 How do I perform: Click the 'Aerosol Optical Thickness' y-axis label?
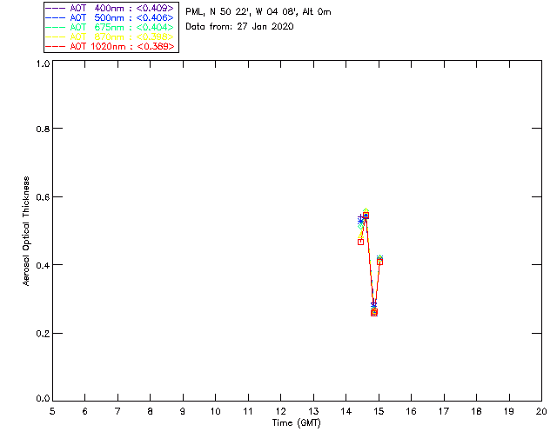pos(26,231)
